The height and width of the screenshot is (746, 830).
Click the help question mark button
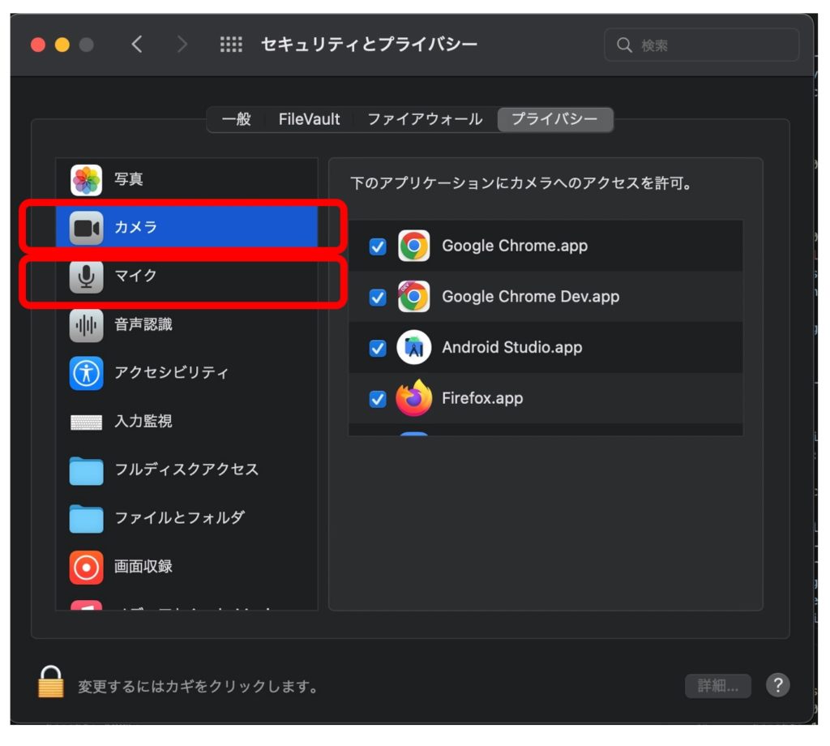click(777, 685)
